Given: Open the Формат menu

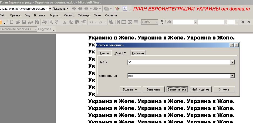Looking at the screenshot, I should (55, 15).
